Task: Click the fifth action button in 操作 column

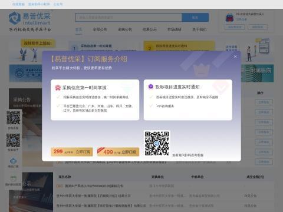Action: coord(264,142)
